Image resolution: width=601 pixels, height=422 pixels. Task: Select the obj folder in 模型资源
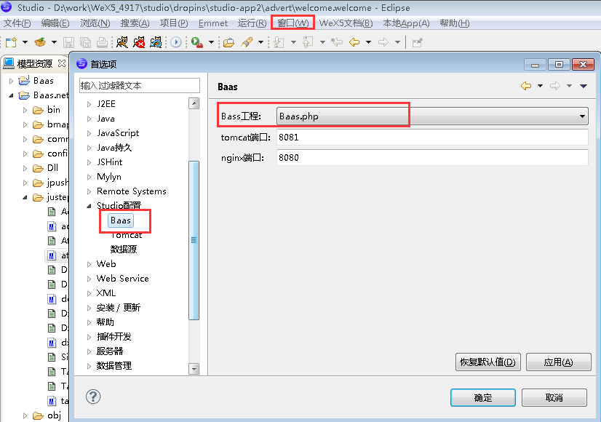(x=54, y=415)
